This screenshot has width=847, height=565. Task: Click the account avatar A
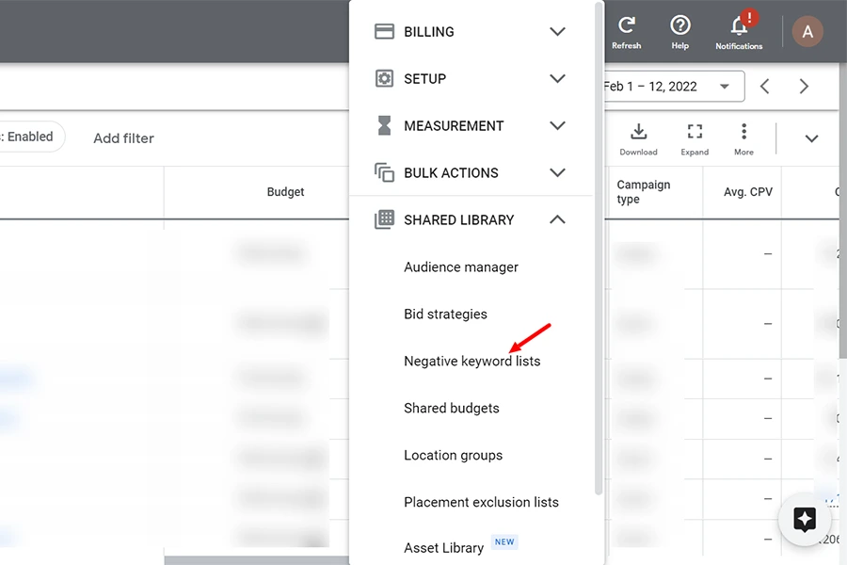click(807, 32)
